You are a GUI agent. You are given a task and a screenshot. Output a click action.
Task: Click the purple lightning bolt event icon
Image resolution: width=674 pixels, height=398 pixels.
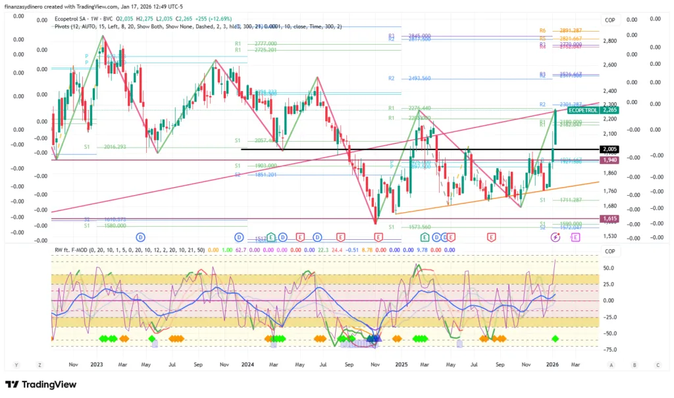pyautogui.click(x=554, y=237)
